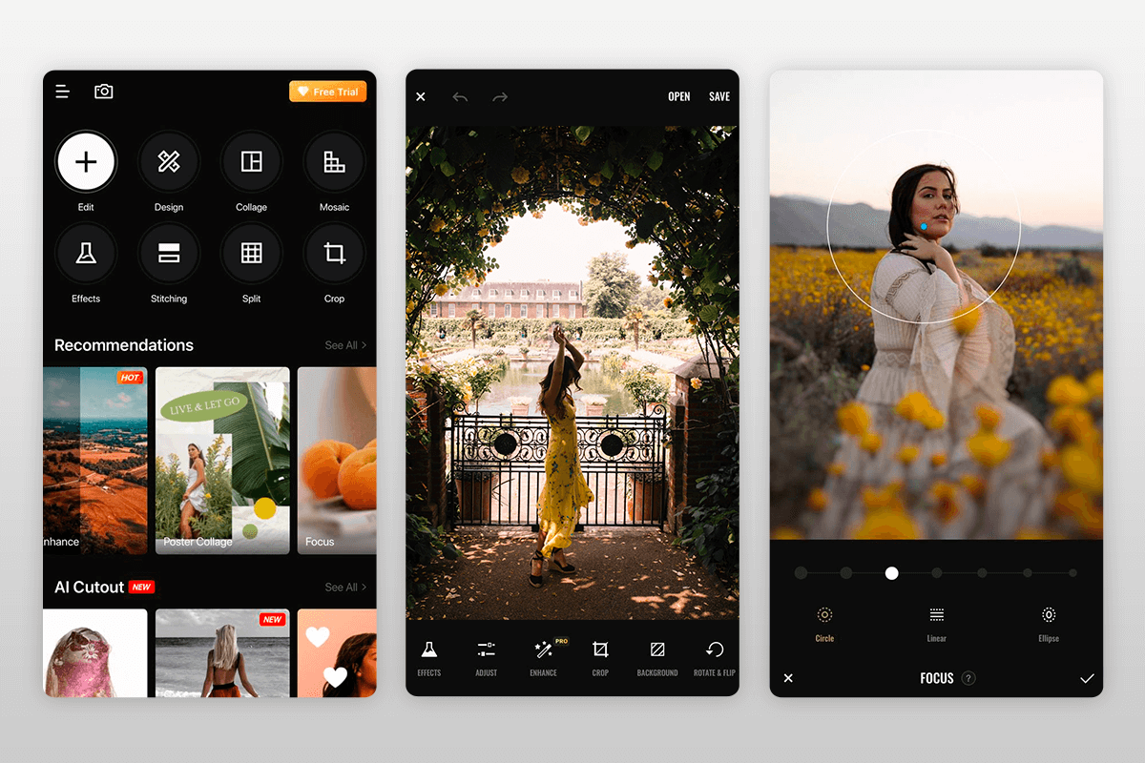Open the hamburger menu
Viewport: 1145px width, 763px height.
pyautogui.click(x=62, y=92)
